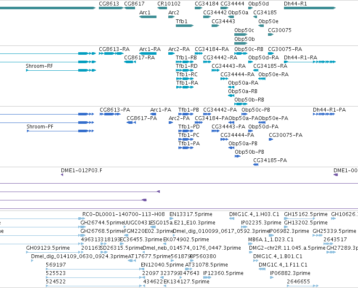Click the Obp50d gene label
The height and width of the screenshot is (288, 358).
click(x=258, y=4)
